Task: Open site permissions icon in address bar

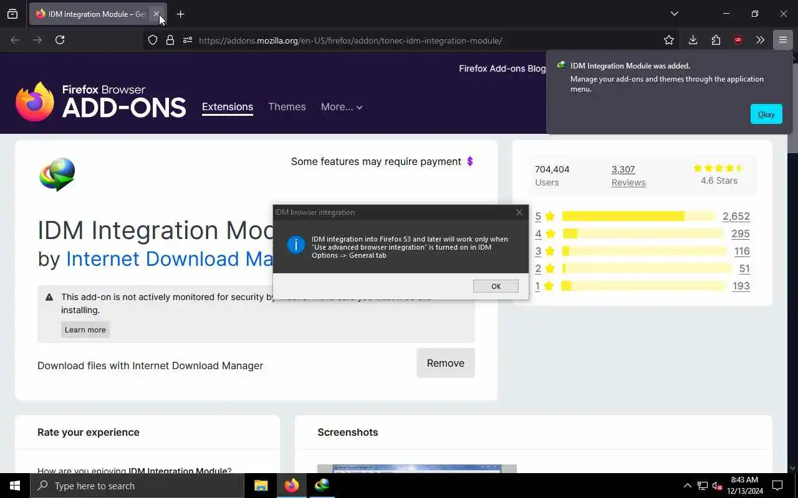Action: (188, 40)
